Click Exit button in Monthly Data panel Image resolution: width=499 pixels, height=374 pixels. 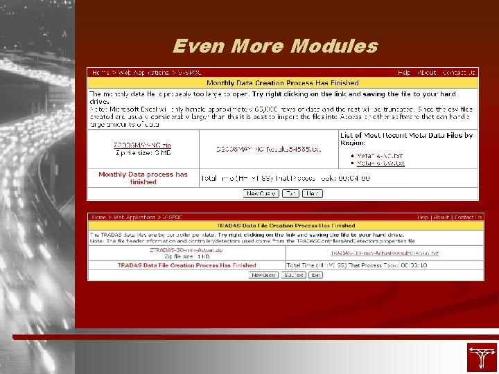[290, 193]
